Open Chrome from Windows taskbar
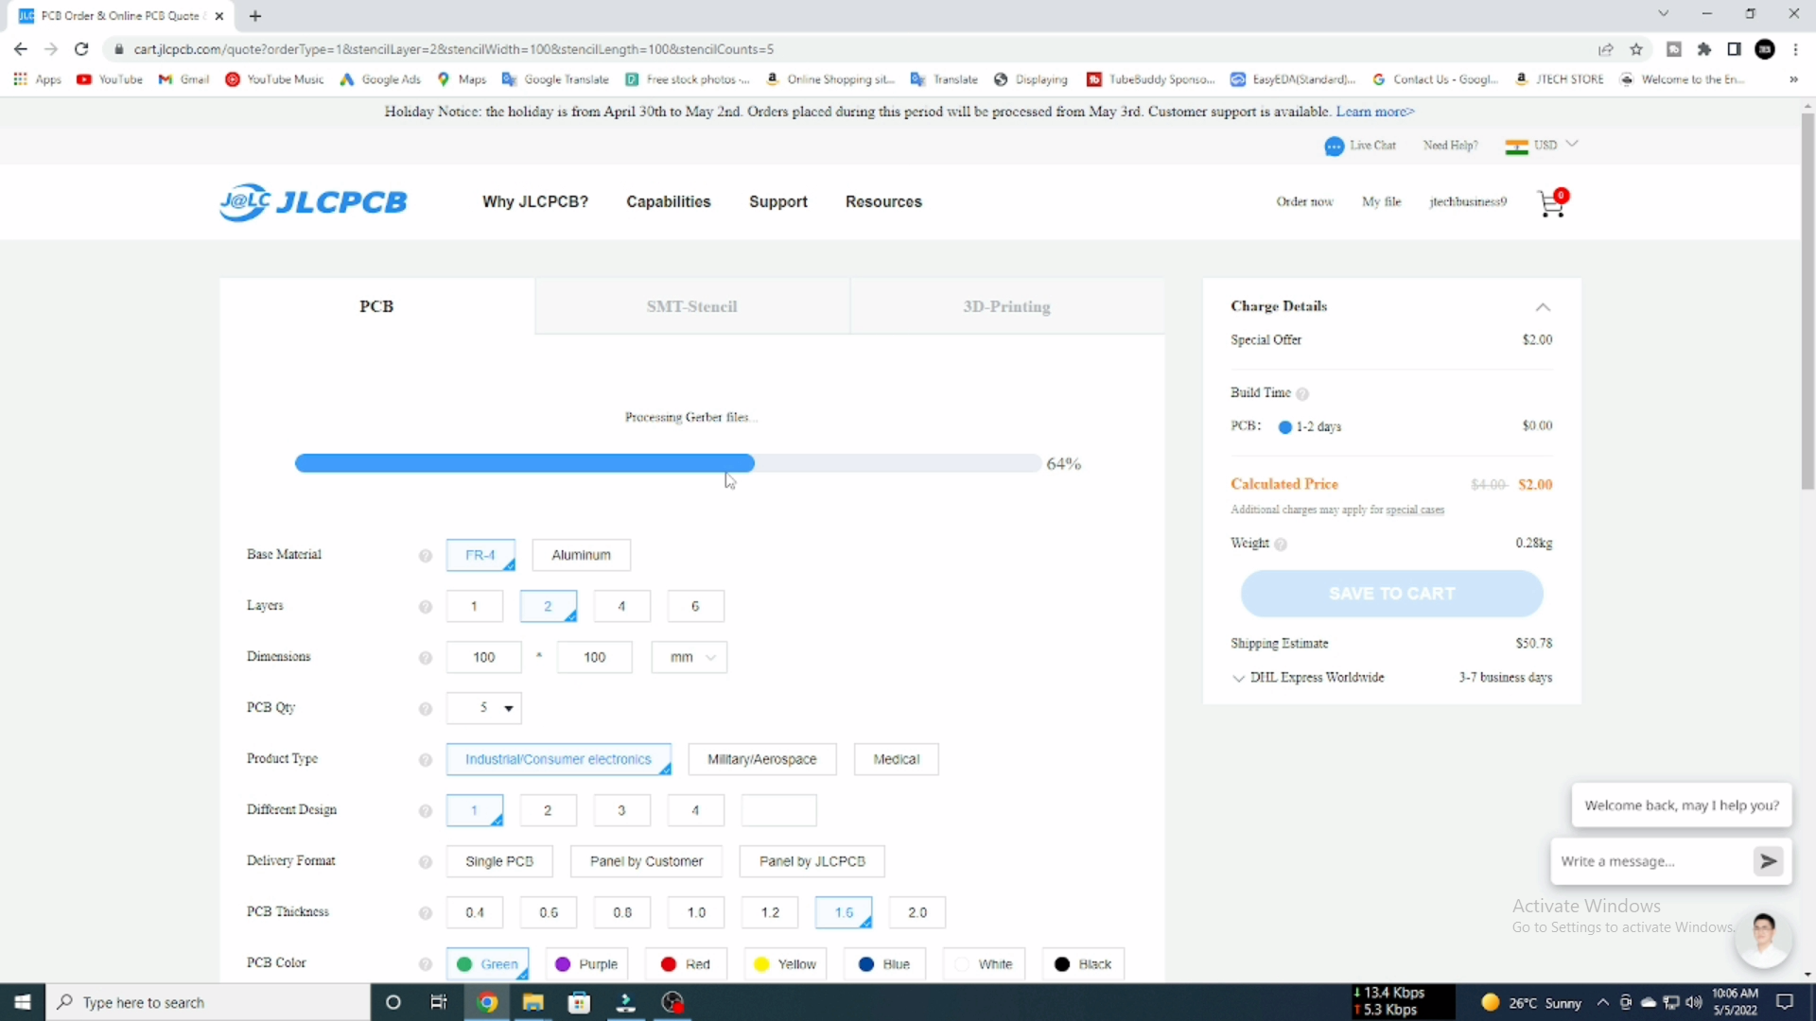The image size is (1816, 1021). point(487,1002)
